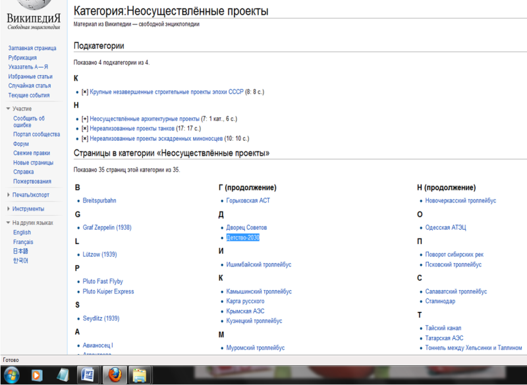Open Windows Explorer from the taskbar
This screenshot has height=385, width=527.
[x=139, y=374]
